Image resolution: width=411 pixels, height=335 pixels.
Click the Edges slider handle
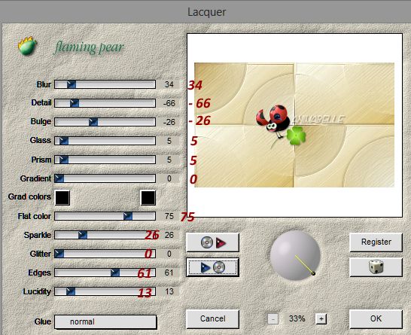point(115,273)
